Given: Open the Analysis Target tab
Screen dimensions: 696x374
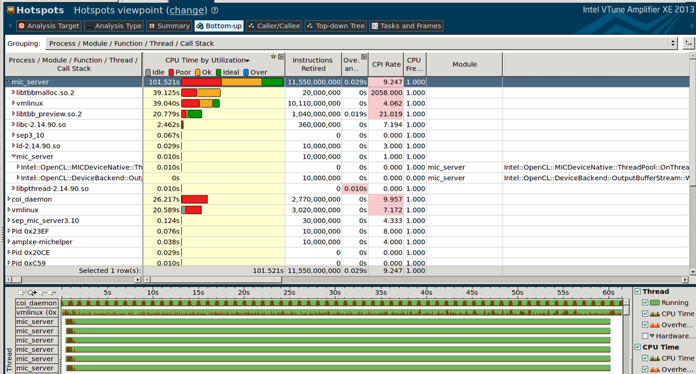Looking at the screenshot, I should (48, 26).
